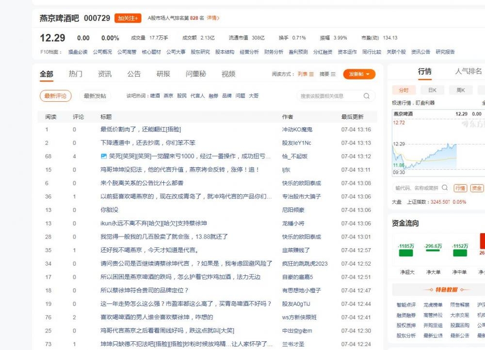Screen dimensions: 485x350
Task: Open F10 link 股东研究
Action: pos(200,52)
